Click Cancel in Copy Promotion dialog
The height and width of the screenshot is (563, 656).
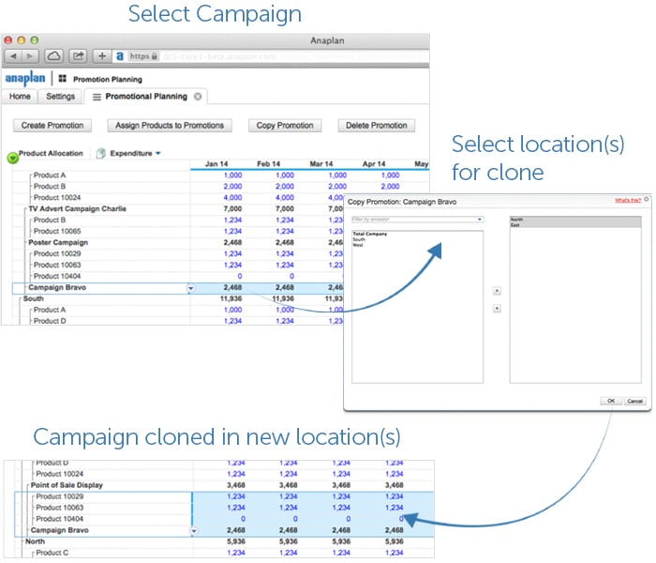[634, 401]
